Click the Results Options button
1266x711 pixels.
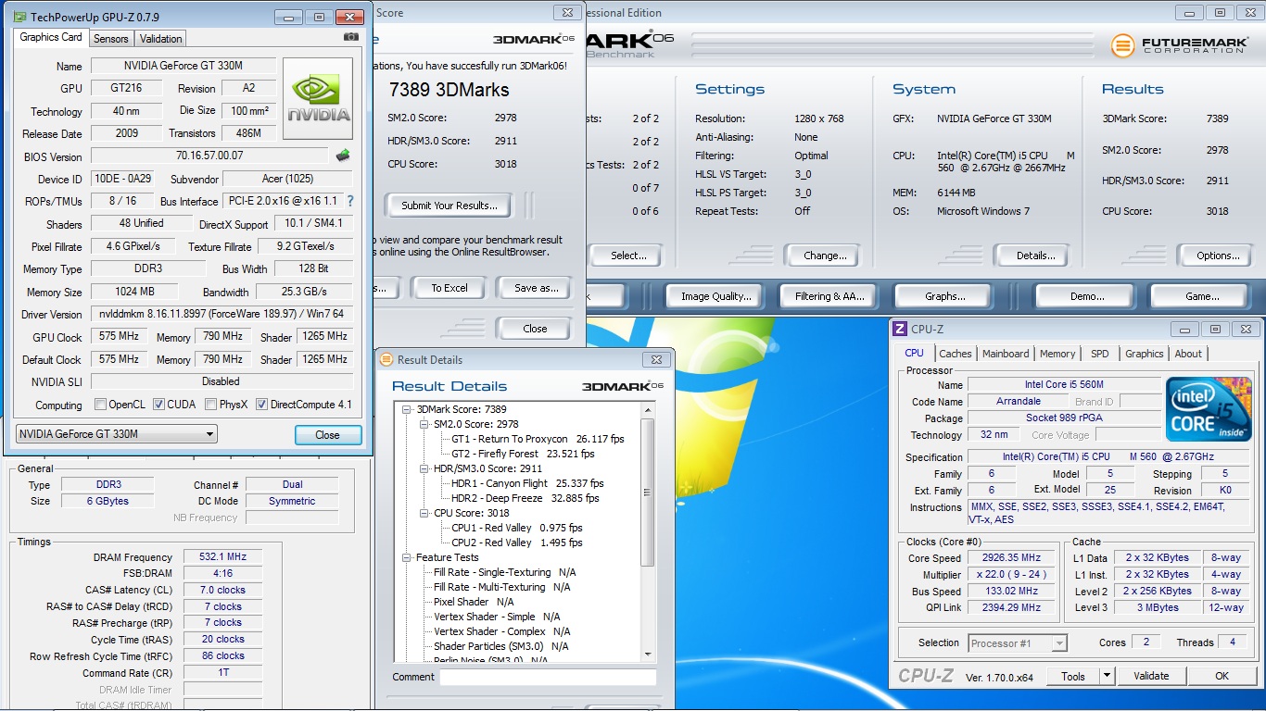click(x=1218, y=256)
